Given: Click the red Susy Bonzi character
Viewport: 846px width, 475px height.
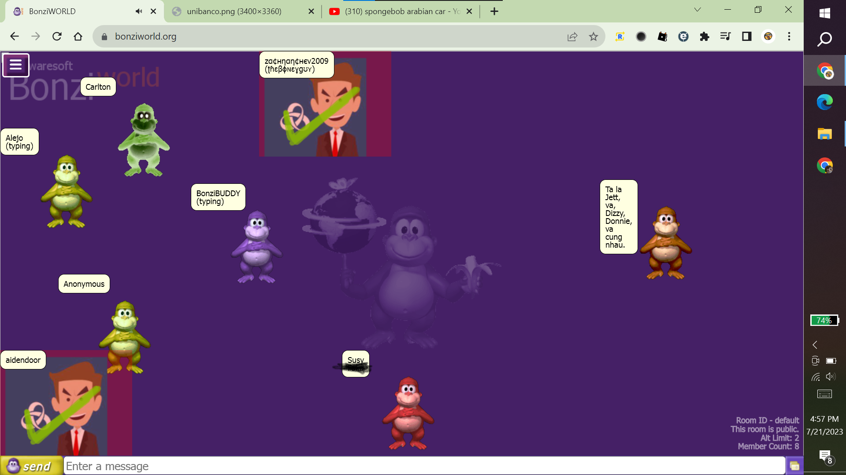Looking at the screenshot, I should (408, 413).
